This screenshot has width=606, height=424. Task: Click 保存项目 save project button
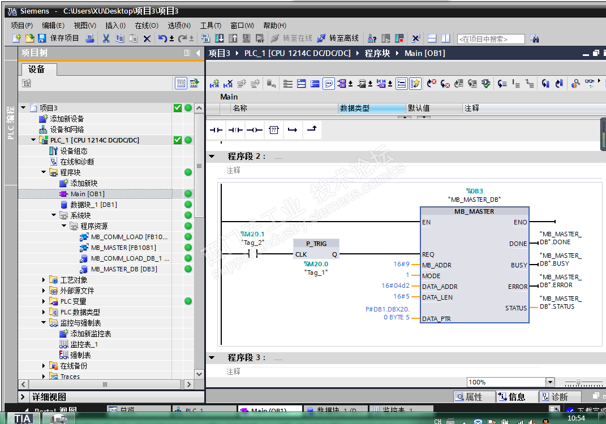[x=58, y=38]
